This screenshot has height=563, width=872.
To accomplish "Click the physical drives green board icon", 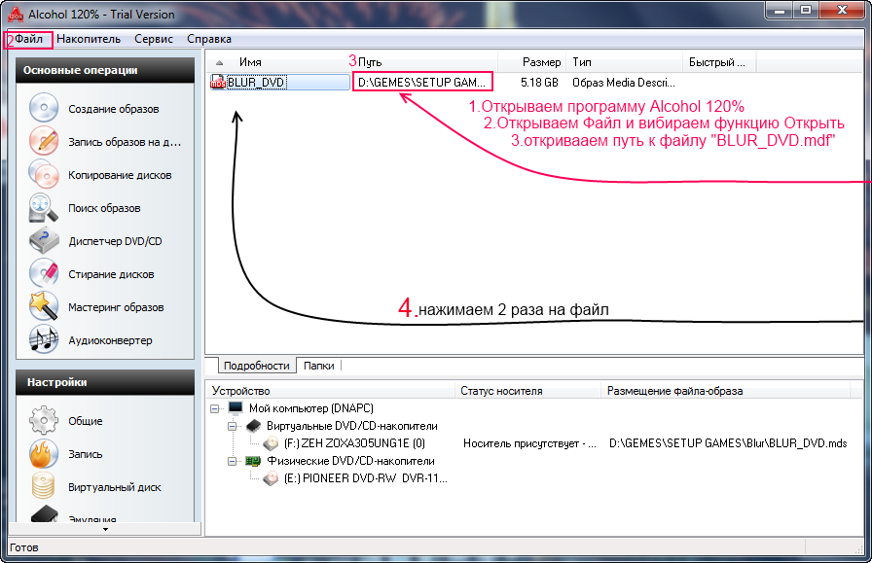I will [254, 461].
